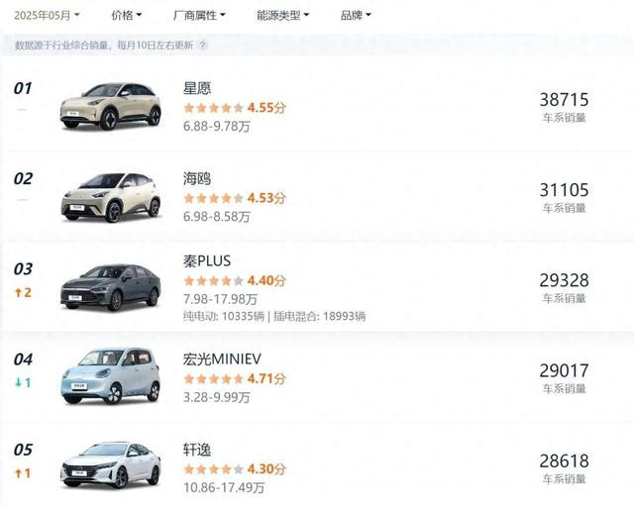Click the 轩逸 model name
The image size is (634, 507).
click(197, 450)
